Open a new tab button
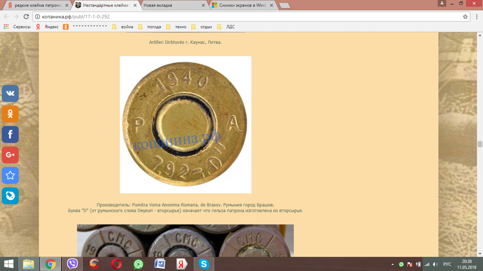The image size is (483, 271). (x=284, y=6)
